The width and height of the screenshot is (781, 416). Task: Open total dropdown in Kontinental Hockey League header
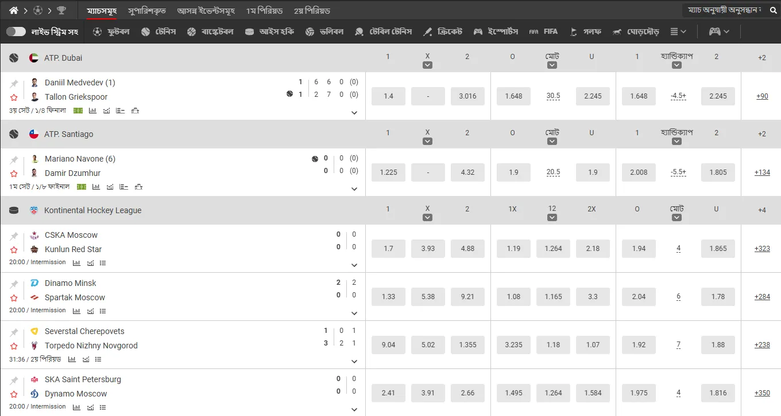pos(676,217)
